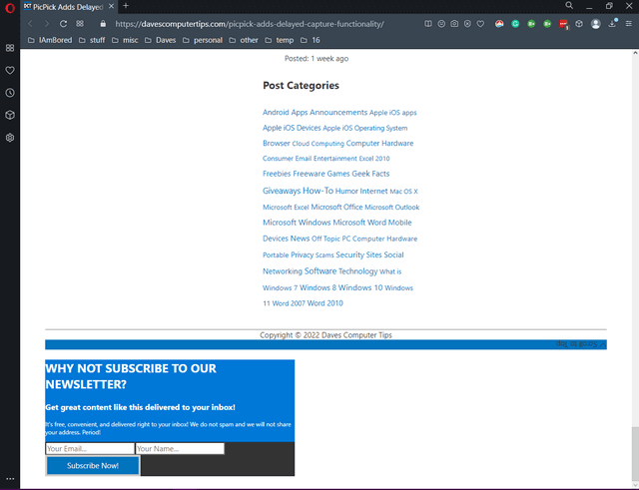Go forward with the forward arrow
639x490 pixels.
(x=47, y=24)
